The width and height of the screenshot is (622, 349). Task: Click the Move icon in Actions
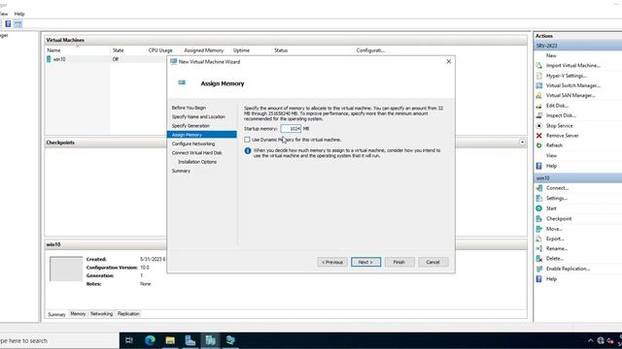pos(538,229)
